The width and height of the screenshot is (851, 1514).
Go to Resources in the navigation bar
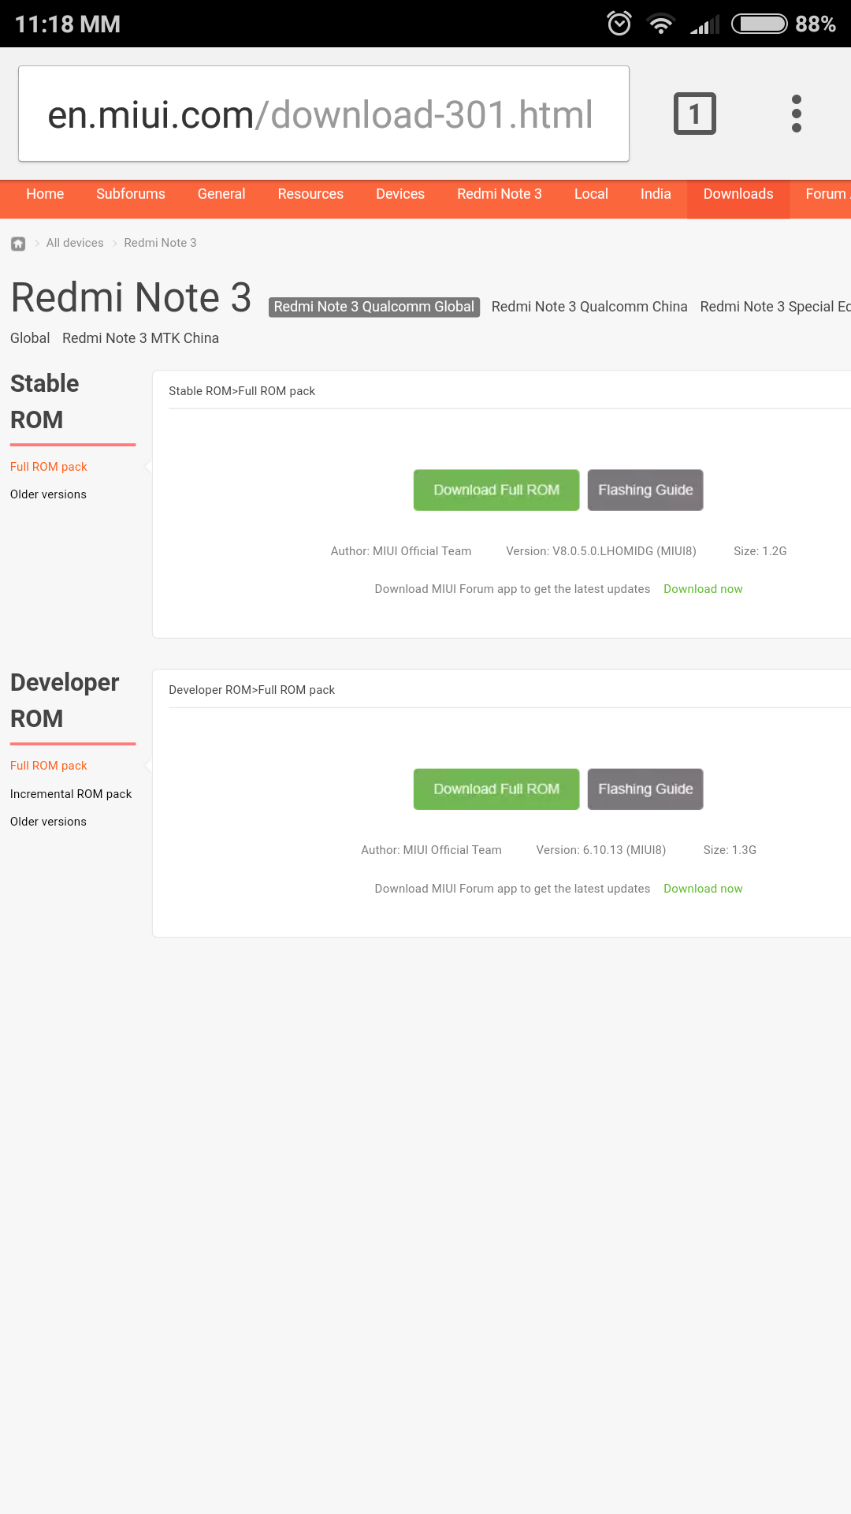tap(310, 194)
